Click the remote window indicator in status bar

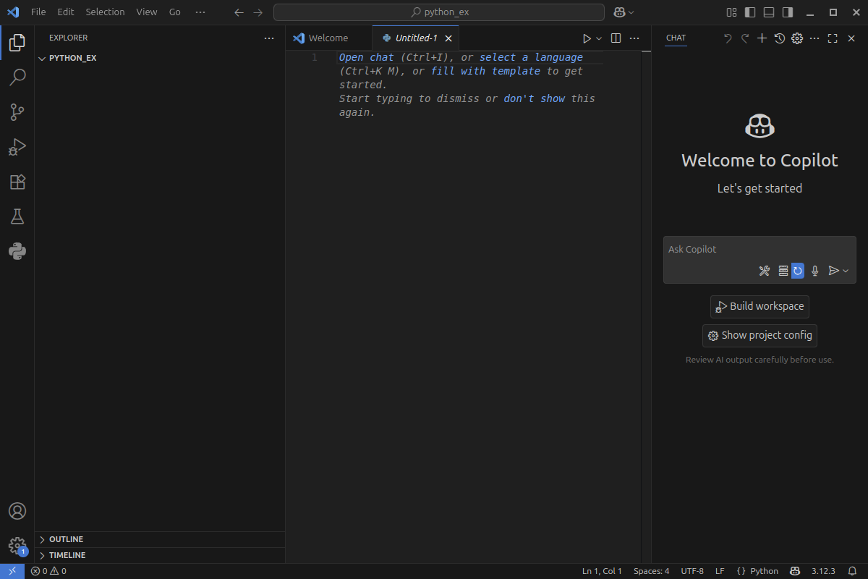[x=12, y=571]
